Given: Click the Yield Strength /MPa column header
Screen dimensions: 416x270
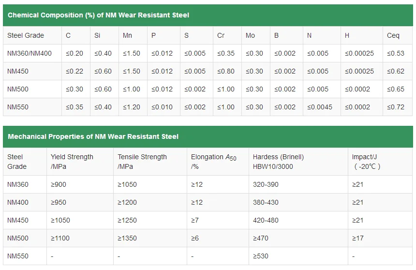Looking at the screenshot, I should click(x=72, y=162).
